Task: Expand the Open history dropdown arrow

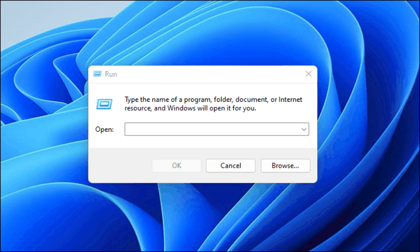Action: tap(303, 129)
